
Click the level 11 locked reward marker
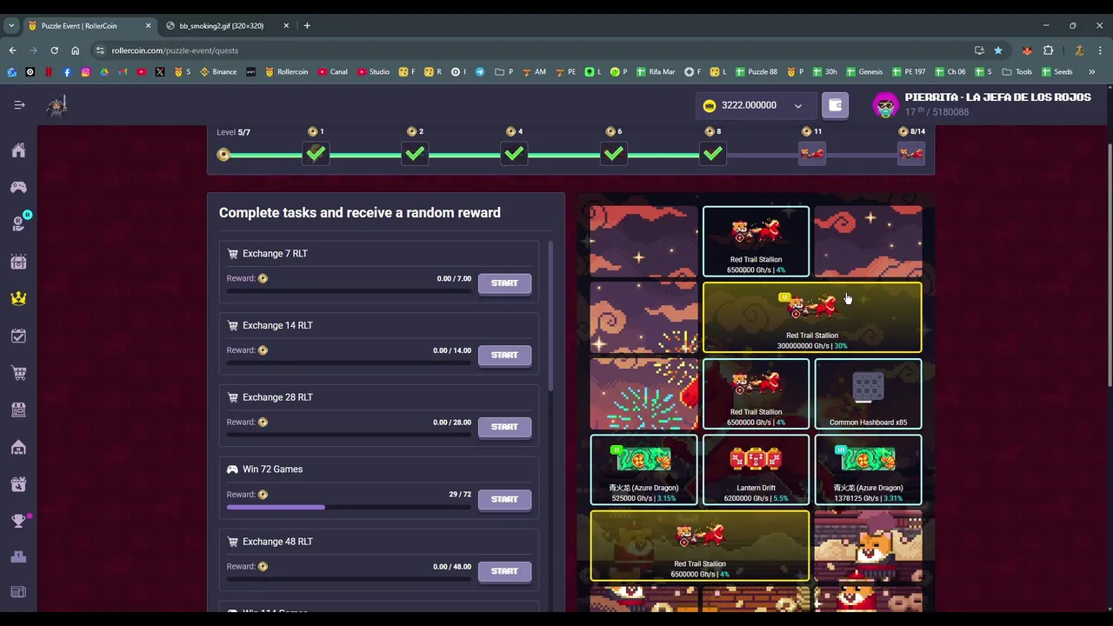(x=812, y=154)
